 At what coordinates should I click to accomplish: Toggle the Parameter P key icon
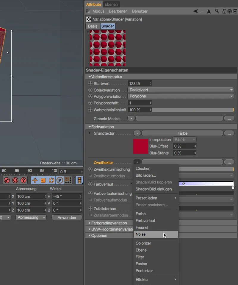(60, 180)
